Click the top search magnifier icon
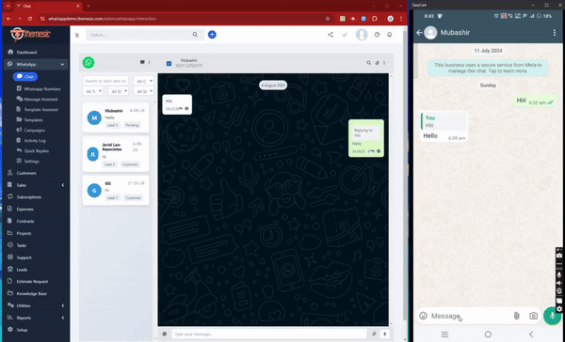 195,35
